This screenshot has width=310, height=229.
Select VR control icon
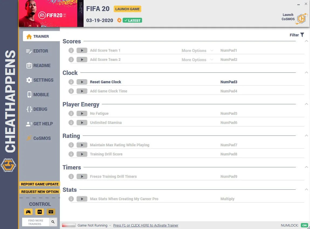pos(40,212)
